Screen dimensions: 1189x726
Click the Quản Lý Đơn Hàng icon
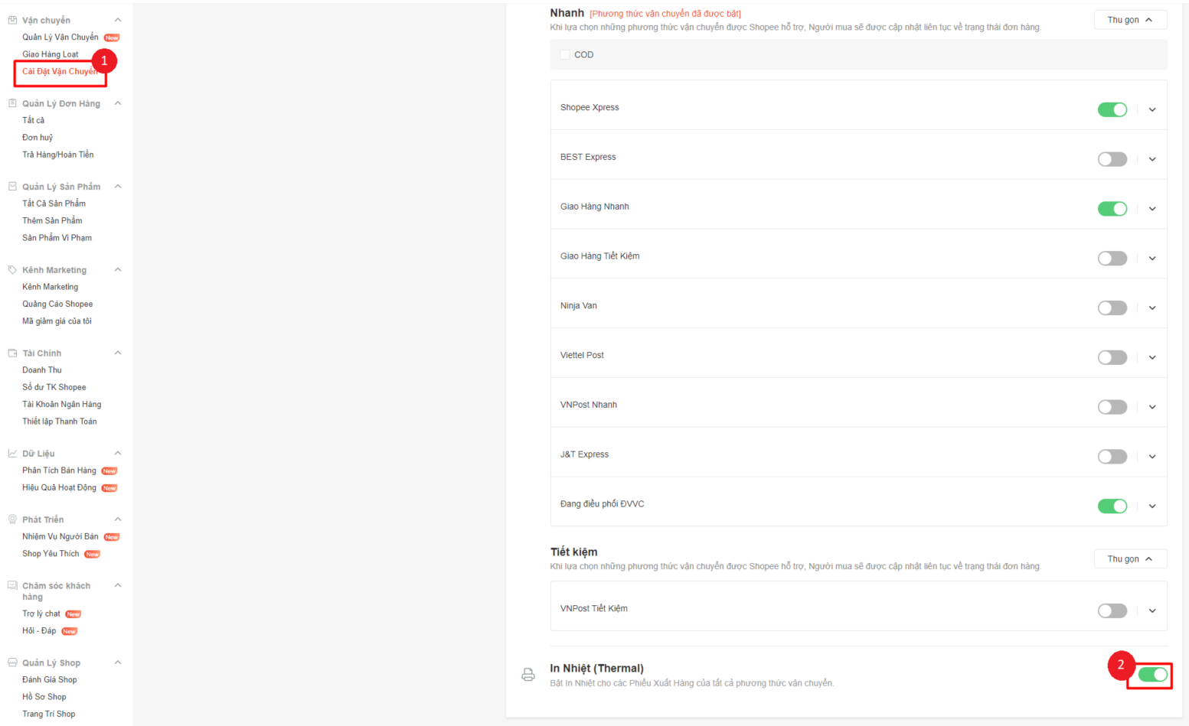(x=12, y=103)
